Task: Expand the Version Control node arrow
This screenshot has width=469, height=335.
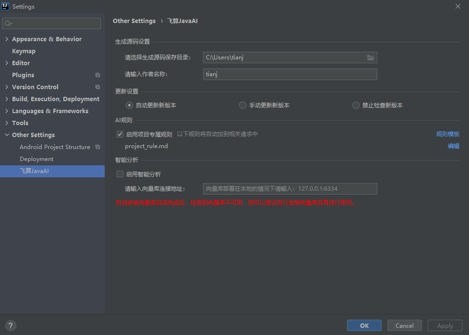Action: [7, 87]
